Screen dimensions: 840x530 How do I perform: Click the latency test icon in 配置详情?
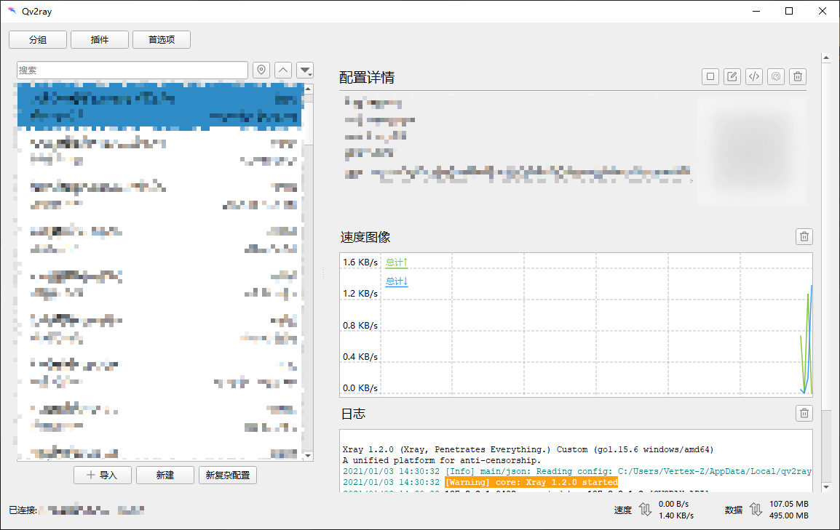click(776, 76)
